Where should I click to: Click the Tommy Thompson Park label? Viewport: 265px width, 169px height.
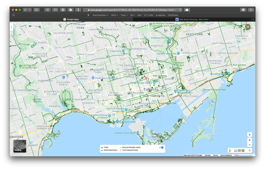click(214, 89)
